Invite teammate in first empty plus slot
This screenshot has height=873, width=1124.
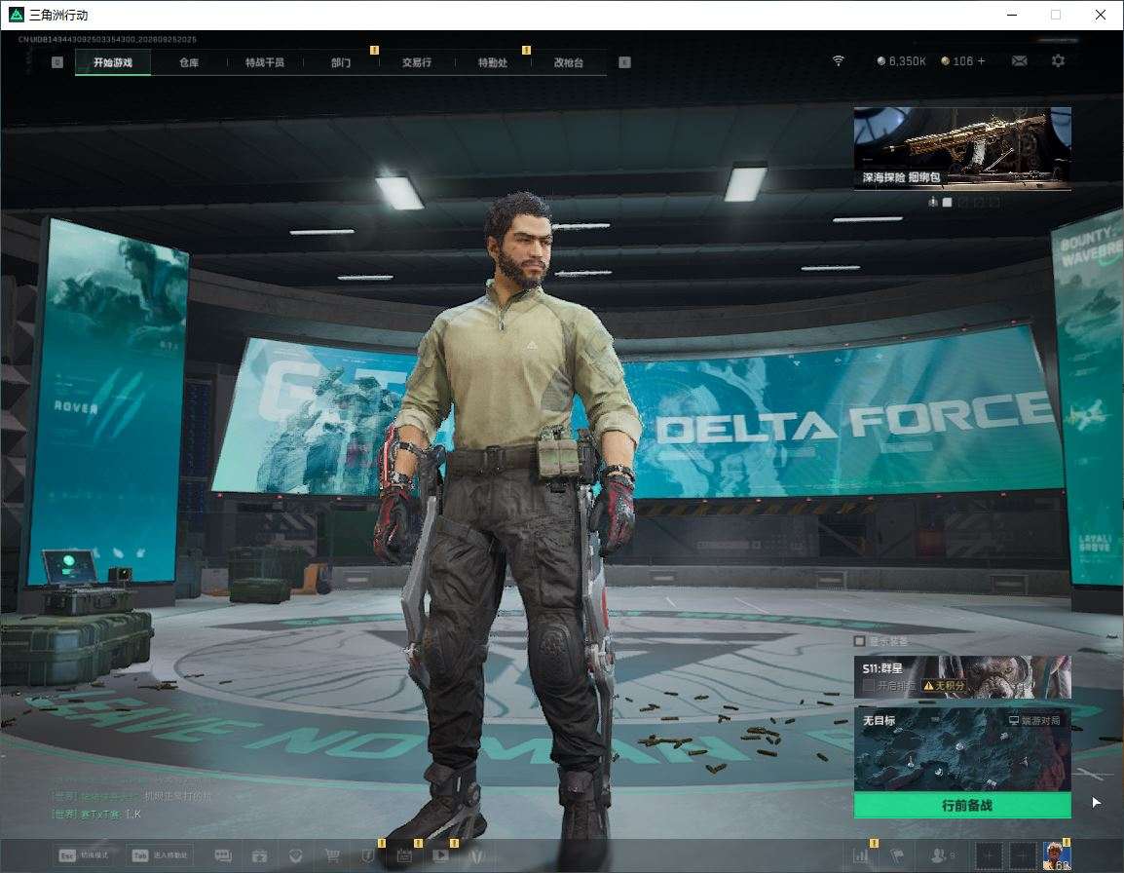point(989,855)
